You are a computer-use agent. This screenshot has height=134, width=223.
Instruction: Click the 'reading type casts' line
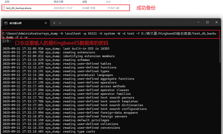coord(49,131)
